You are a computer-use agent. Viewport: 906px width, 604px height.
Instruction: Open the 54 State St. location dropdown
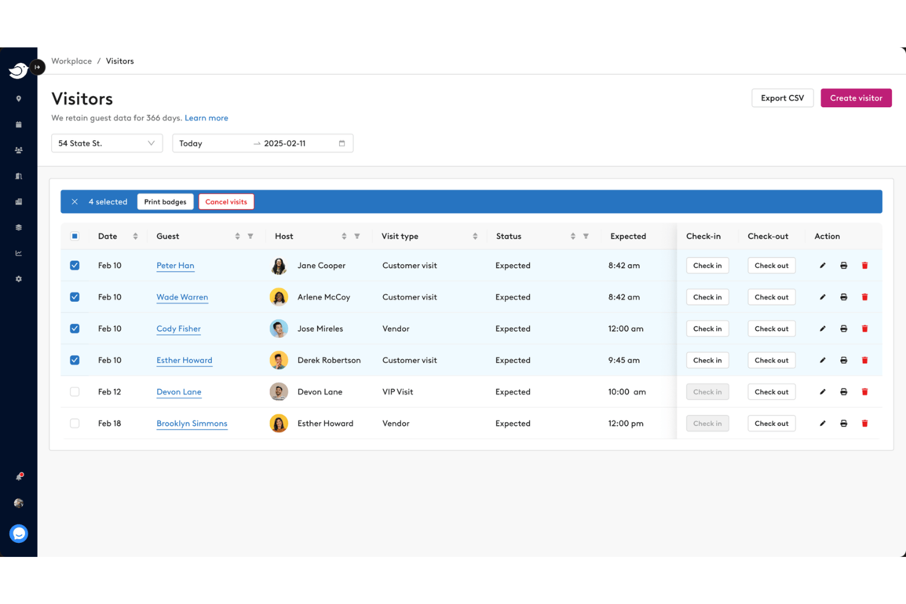click(107, 143)
